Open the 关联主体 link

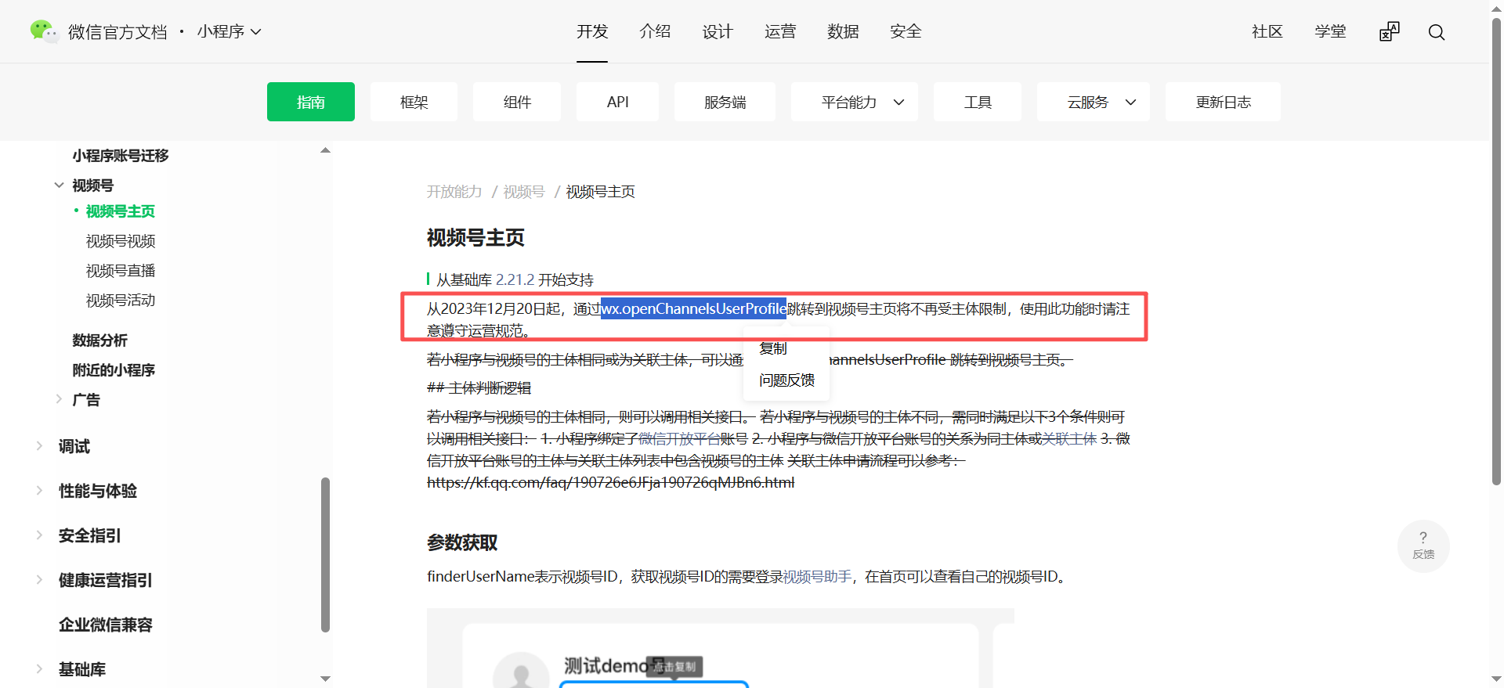[1069, 439]
